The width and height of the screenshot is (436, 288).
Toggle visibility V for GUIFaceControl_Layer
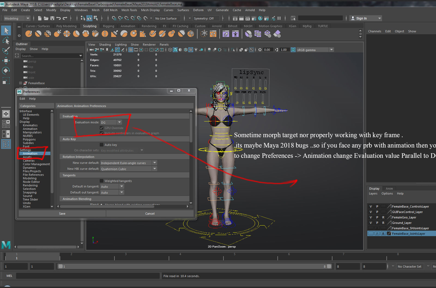pyautogui.click(x=371, y=212)
